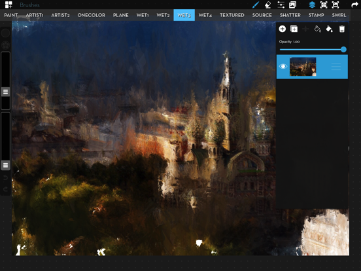Hide the layer using the eye icon
Screen dimensions: 361x271
pyautogui.click(x=283, y=66)
